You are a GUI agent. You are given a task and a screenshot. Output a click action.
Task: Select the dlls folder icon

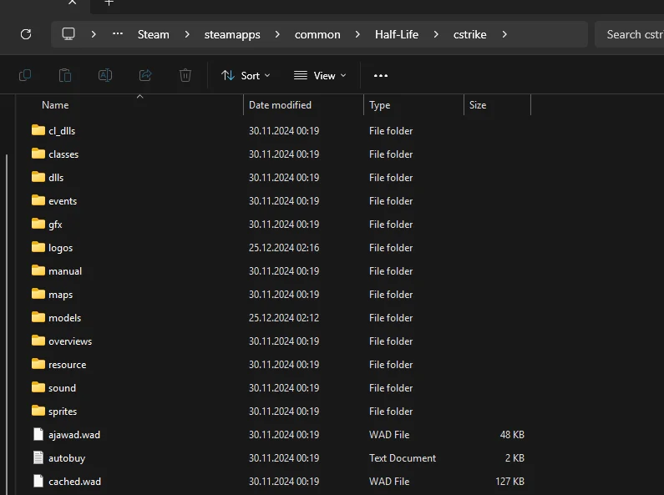click(38, 176)
